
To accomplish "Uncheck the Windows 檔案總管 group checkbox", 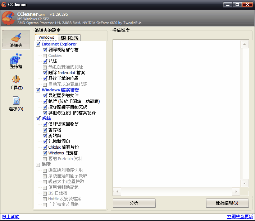I will [x=38, y=90].
